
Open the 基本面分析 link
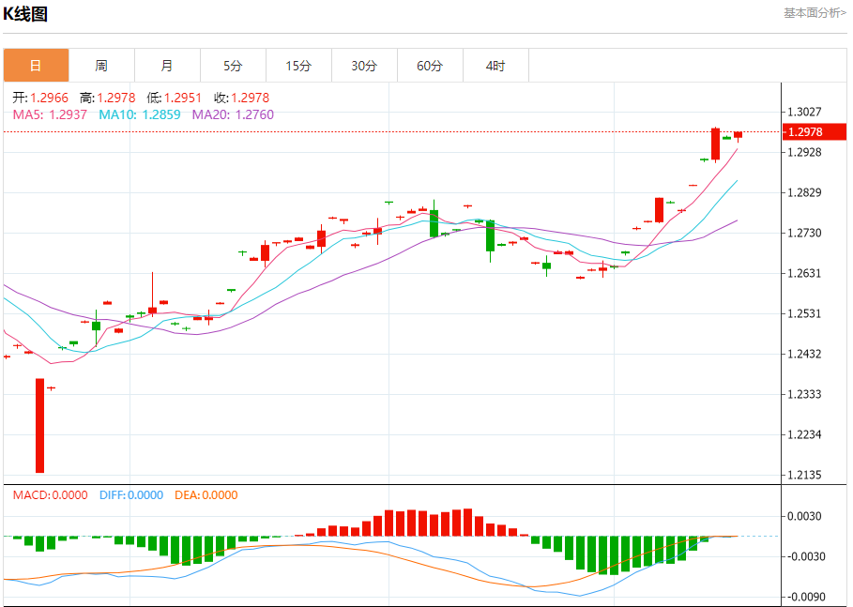click(x=815, y=12)
